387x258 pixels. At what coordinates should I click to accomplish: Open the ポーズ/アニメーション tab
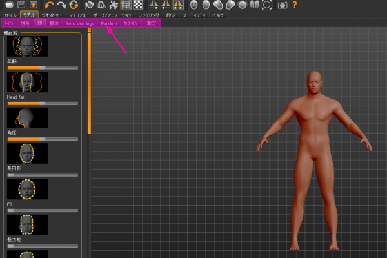point(112,15)
